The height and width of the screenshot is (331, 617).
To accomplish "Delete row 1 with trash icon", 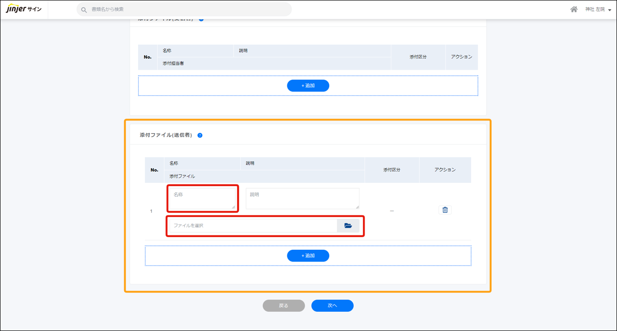I will tap(445, 210).
